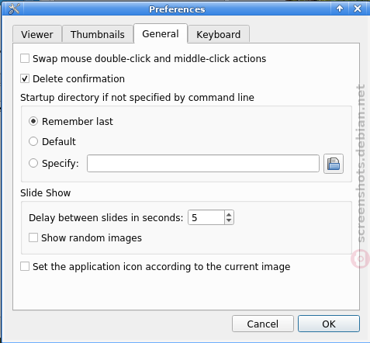370x343 pixels.
Task: Select the Remember last radio button
Action: (x=33, y=121)
